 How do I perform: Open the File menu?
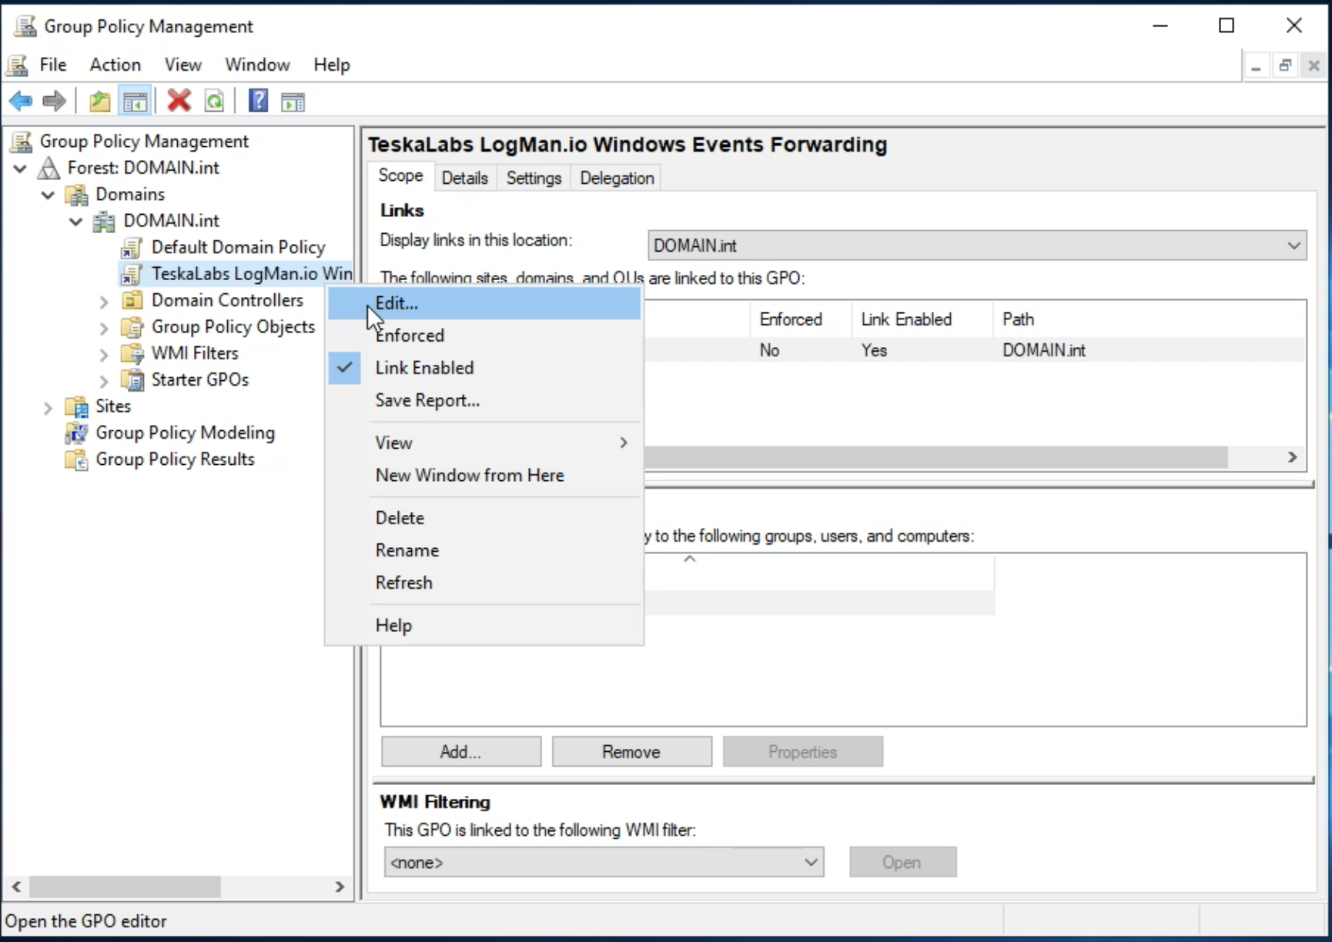(x=53, y=65)
